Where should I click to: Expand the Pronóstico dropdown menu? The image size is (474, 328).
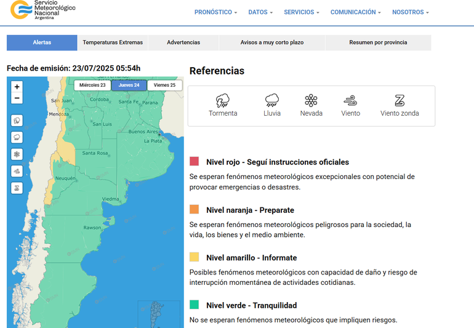215,12
